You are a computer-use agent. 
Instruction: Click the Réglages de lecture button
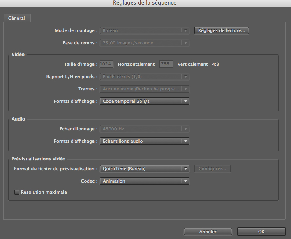coord(222,30)
